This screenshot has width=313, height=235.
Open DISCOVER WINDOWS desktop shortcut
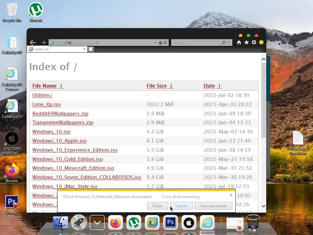coord(12,144)
